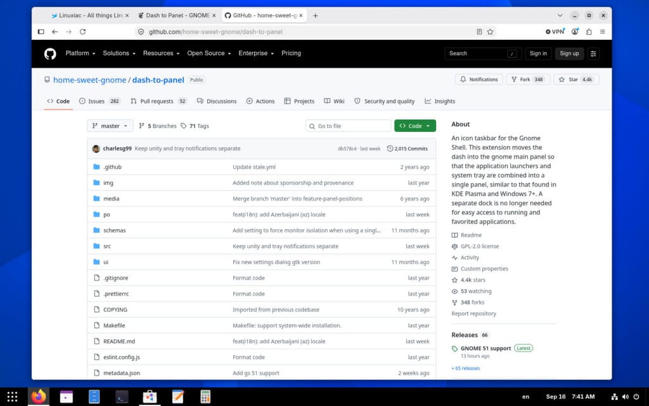Open the browser account profile icon
This screenshot has width=649, height=406.
coord(575,32)
